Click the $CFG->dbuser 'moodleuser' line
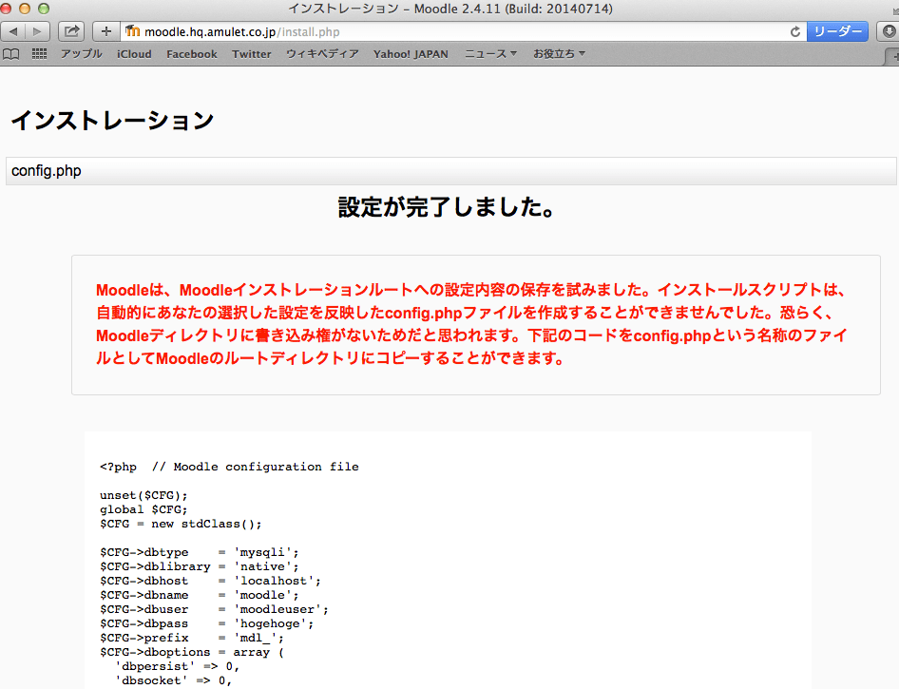The image size is (899, 689). click(x=214, y=609)
